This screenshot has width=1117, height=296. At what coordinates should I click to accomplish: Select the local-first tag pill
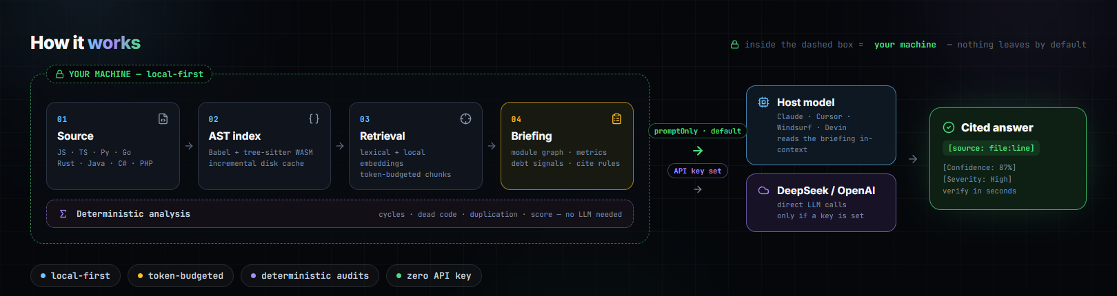coord(76,276)
